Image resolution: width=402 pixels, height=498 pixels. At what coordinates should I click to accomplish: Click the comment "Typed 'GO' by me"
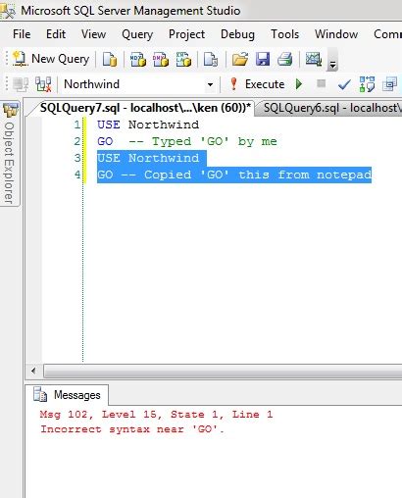coord(214,141)
